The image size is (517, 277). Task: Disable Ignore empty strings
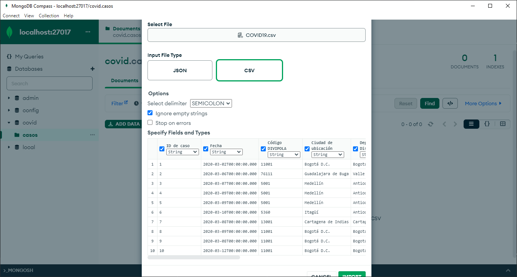[150, 113]
